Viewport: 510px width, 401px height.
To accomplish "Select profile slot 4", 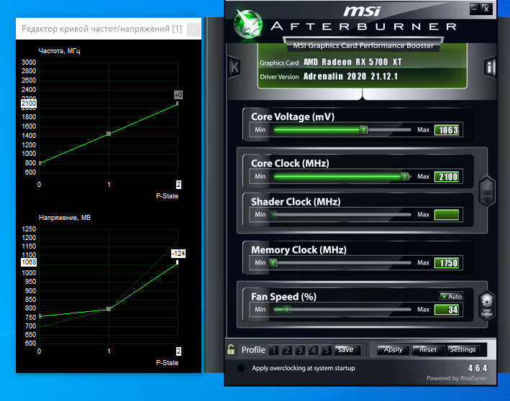I will pyautogui.click(x=314, y=350).
